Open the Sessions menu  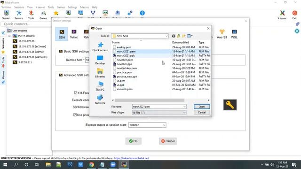point(19,7)
